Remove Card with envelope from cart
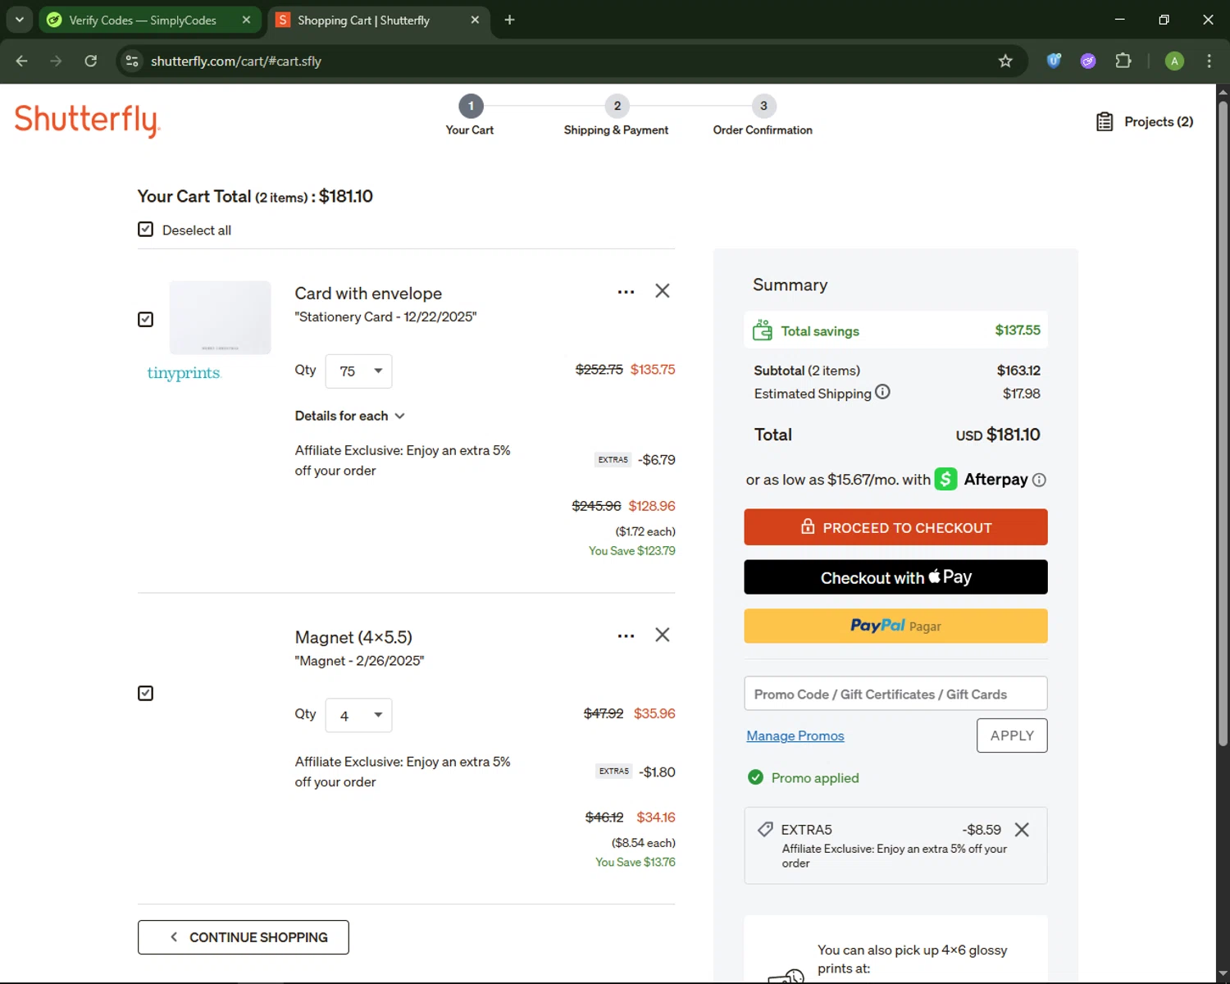The width and height of the screenshot is (1230, 984). pos(663,291)
